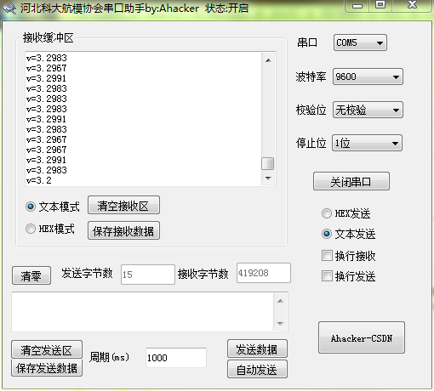Screen dimensions: 434x391
Task: Click 发送数据 button
Action: click(257, 348)
